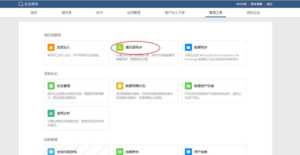The image size is (300, 155).
Task: Click the green 数据资产交接 icon
Action: (188, 86)
